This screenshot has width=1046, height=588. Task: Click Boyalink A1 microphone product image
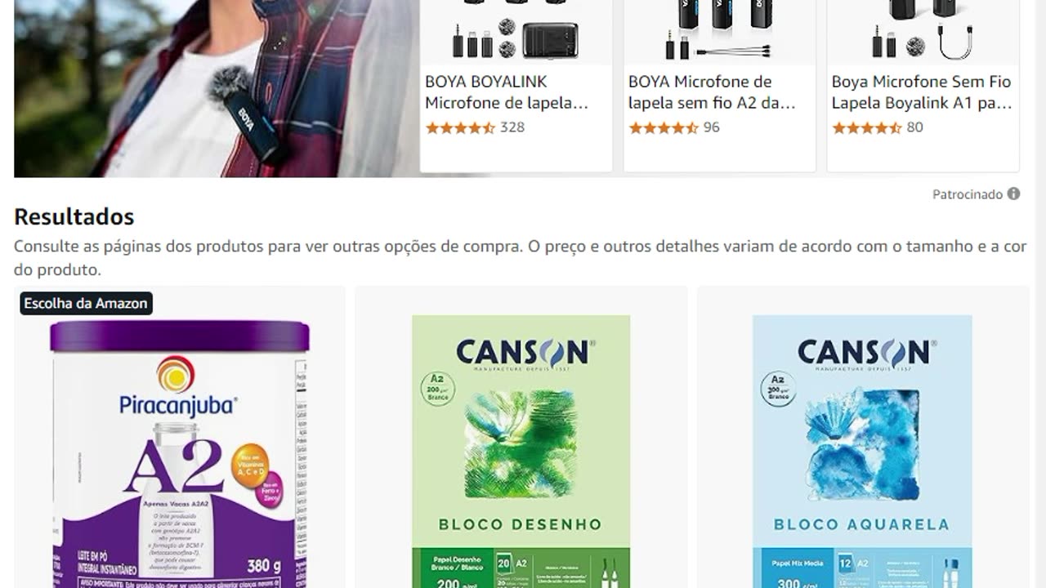point(923,31)
